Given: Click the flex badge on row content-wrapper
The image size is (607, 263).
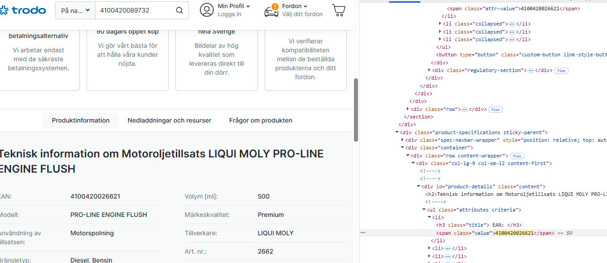Looking at the screenshot, I should coord(516,156).
